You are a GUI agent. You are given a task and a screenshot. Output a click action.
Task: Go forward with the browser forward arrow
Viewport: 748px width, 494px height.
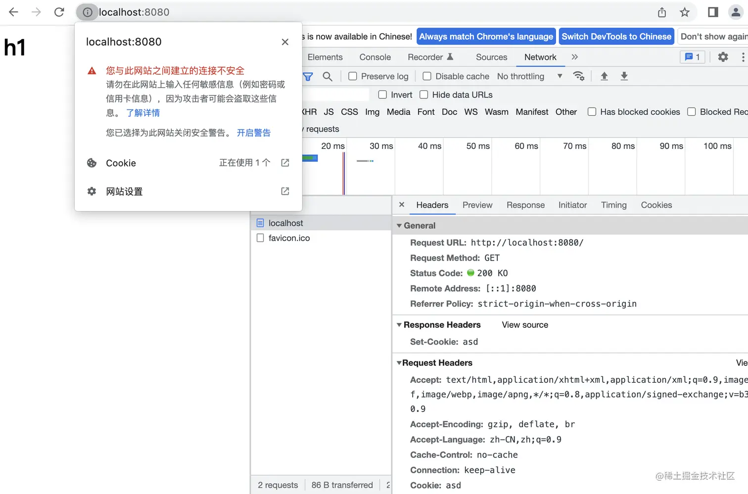point(36,12)
